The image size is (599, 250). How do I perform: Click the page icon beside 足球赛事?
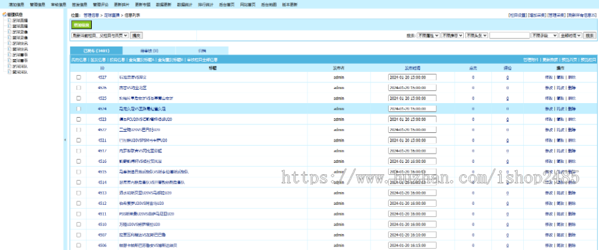(10, 55)
